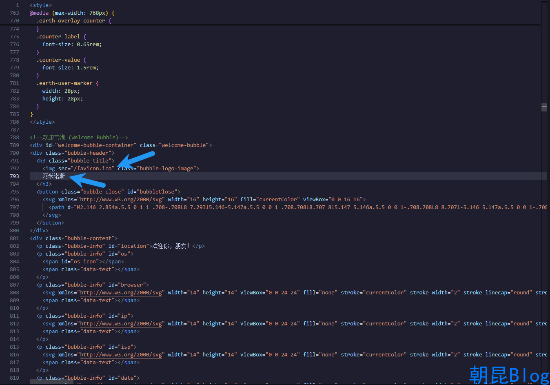Click the 'font-size: 0.65rem;' declaration
This screenshot has width=550, height=385.
pyautogui.click(x=72, y=44)
